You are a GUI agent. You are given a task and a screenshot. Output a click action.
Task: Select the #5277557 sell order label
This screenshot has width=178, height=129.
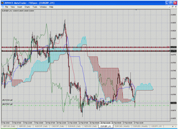coord(7,104)
